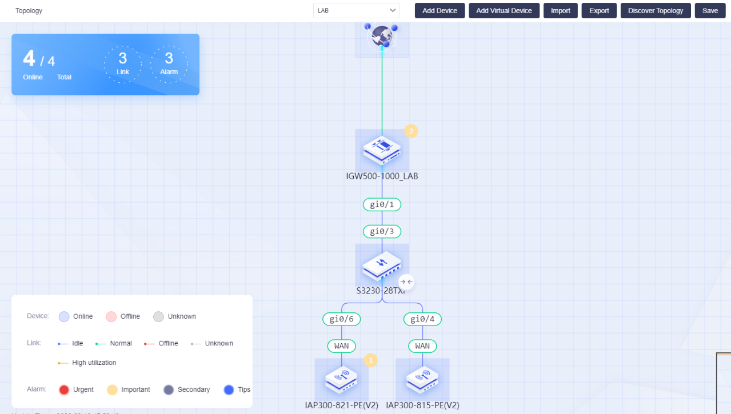
Task: Save the topology layout
Action: pos(710,10)
